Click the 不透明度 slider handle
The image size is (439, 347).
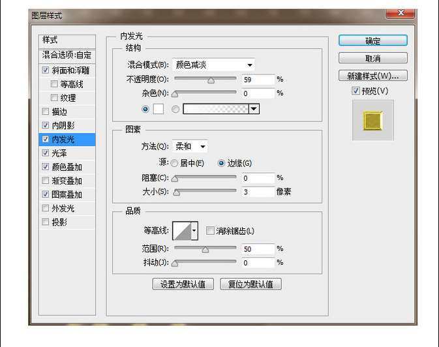pos(211,81)
